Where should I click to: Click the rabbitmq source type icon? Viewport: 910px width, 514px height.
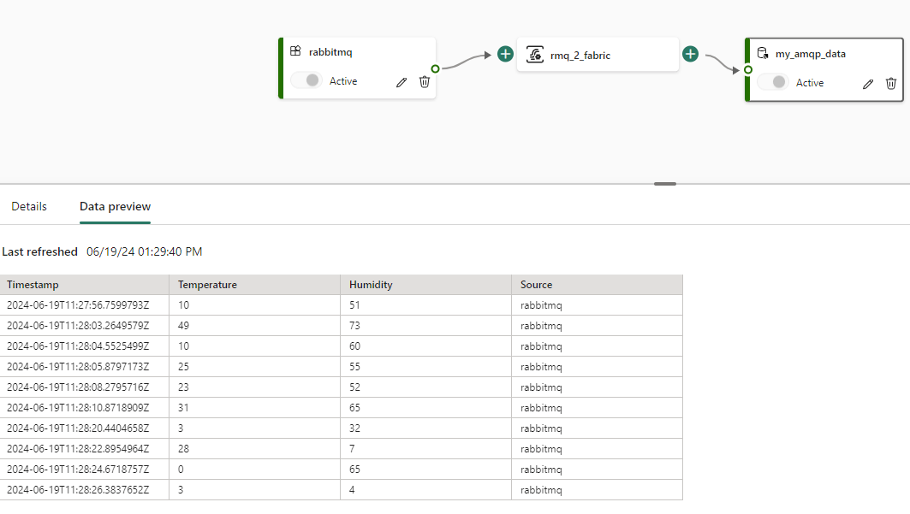(x=295, y=51)
